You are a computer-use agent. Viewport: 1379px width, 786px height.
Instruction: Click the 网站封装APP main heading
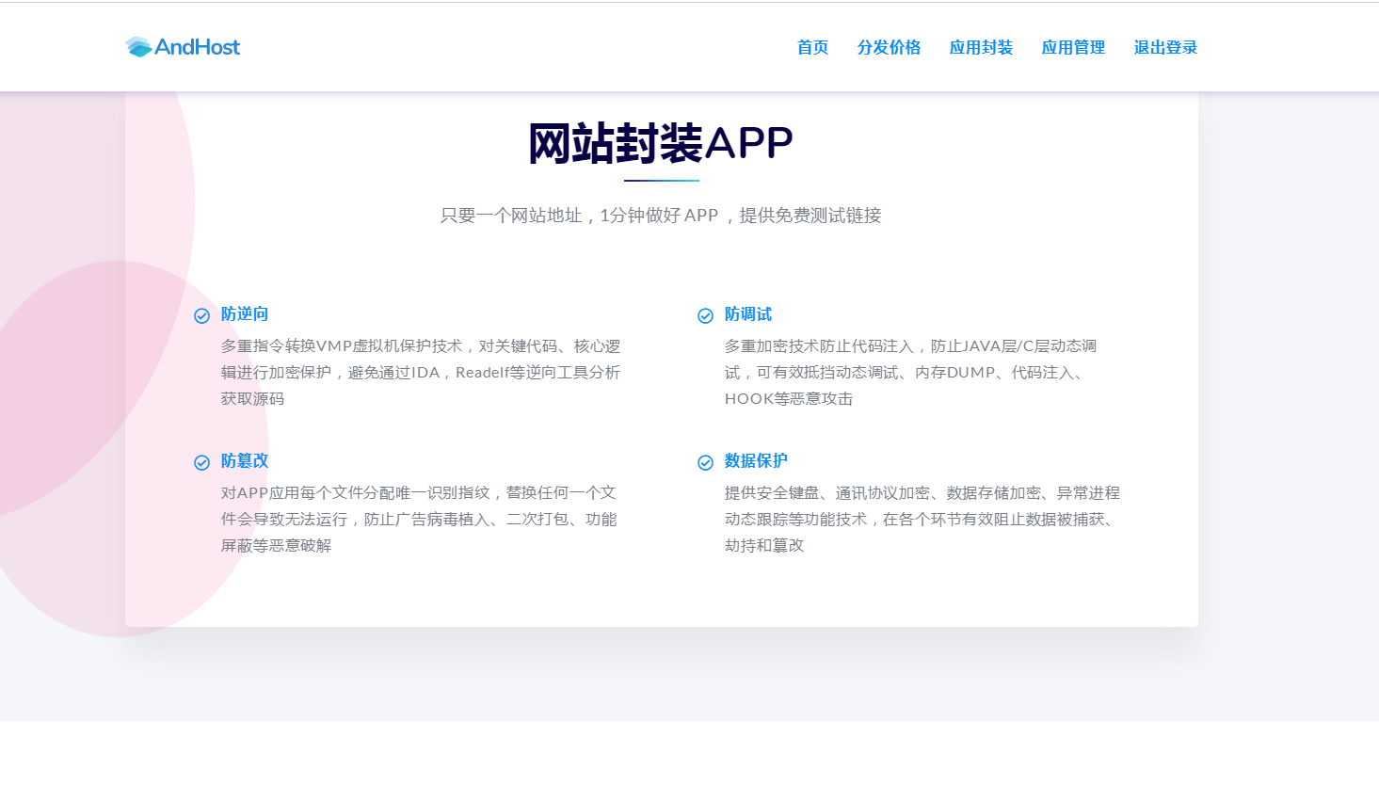[661, 144]
